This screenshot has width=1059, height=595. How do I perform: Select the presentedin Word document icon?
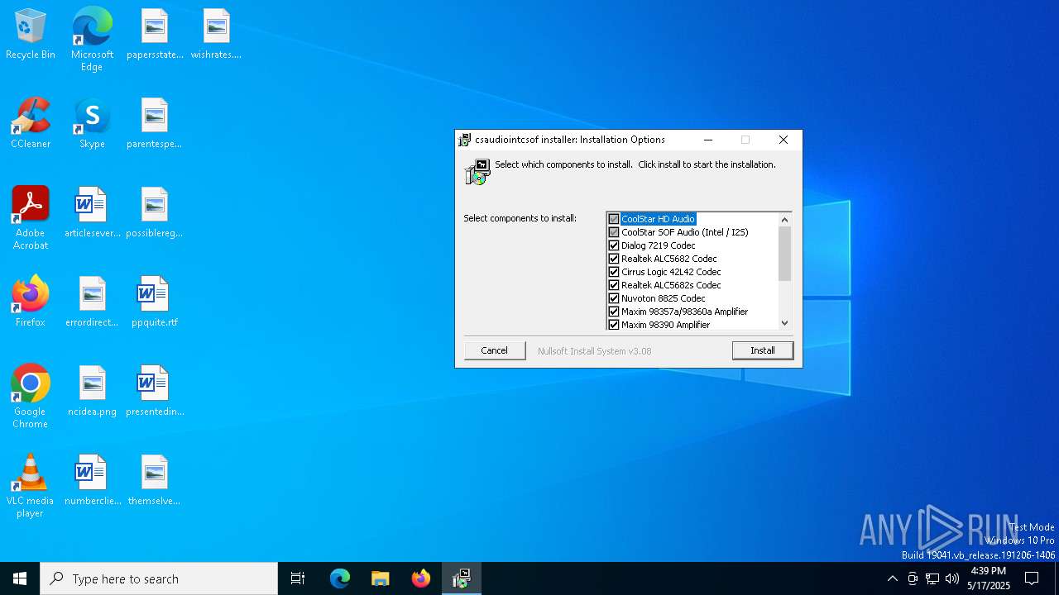[155, 392]
